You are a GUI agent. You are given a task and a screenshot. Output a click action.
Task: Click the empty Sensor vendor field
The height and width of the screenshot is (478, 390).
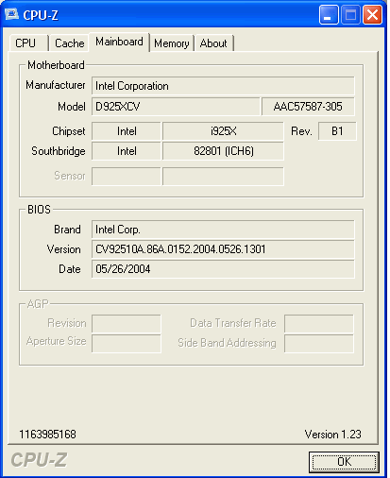[127, 177]
